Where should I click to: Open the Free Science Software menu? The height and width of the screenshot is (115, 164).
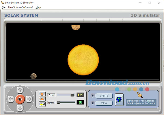tap(20, 7)
